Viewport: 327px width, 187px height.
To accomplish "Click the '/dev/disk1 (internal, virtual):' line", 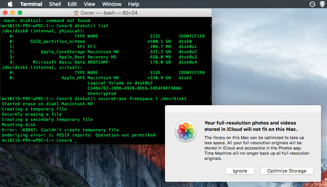I will [x=42, y=67].
